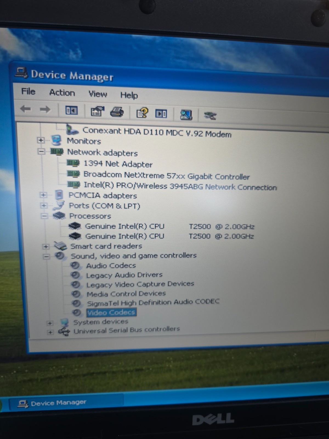Click Device Manager taskbar button
The image size is (329, 439).
click(66, 403)
